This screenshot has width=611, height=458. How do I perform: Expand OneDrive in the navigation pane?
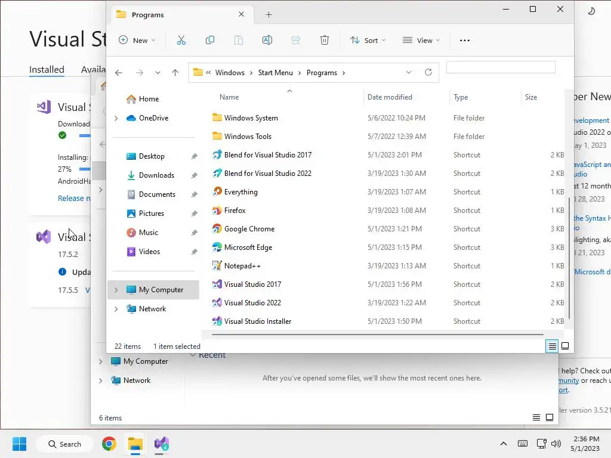pyautogui.click(x=116, y=118)
